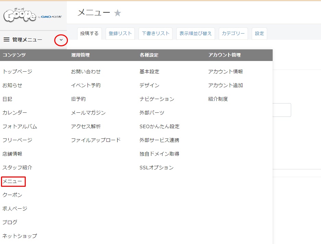321x244 pixels.
Task: Select the 表示順並び替え tab
Action: tap(195, 33)
